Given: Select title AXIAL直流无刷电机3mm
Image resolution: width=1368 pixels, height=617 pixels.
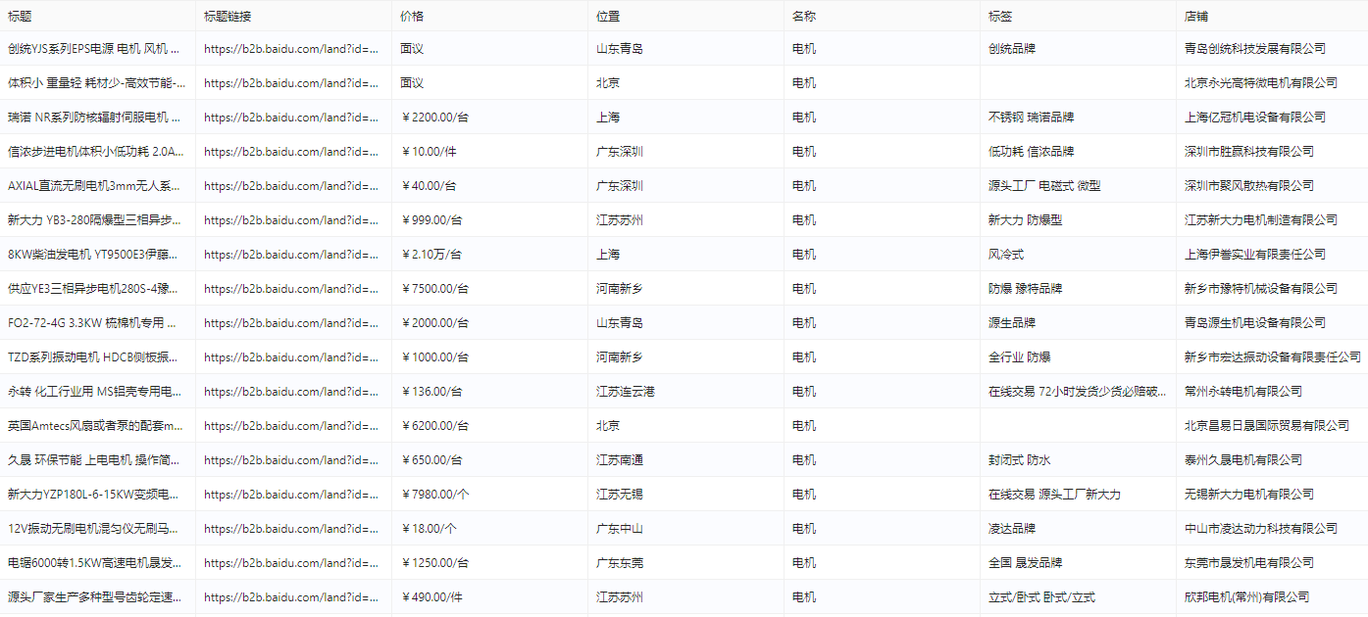Looking at the screenshot, I should (94, 186).
